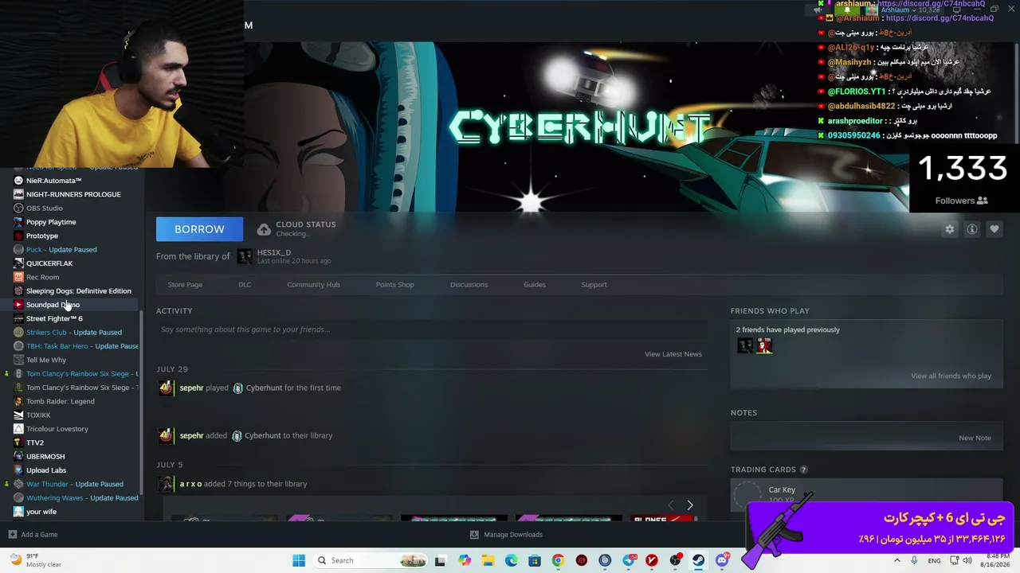Select the Street Fighter 6 icon

pos(18,318)
